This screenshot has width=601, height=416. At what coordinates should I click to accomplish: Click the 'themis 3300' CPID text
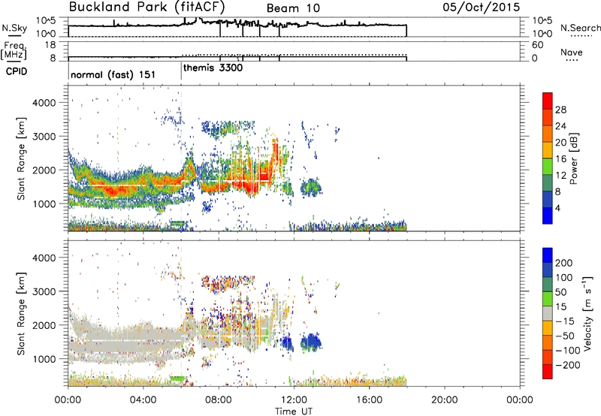pos(213,68)
